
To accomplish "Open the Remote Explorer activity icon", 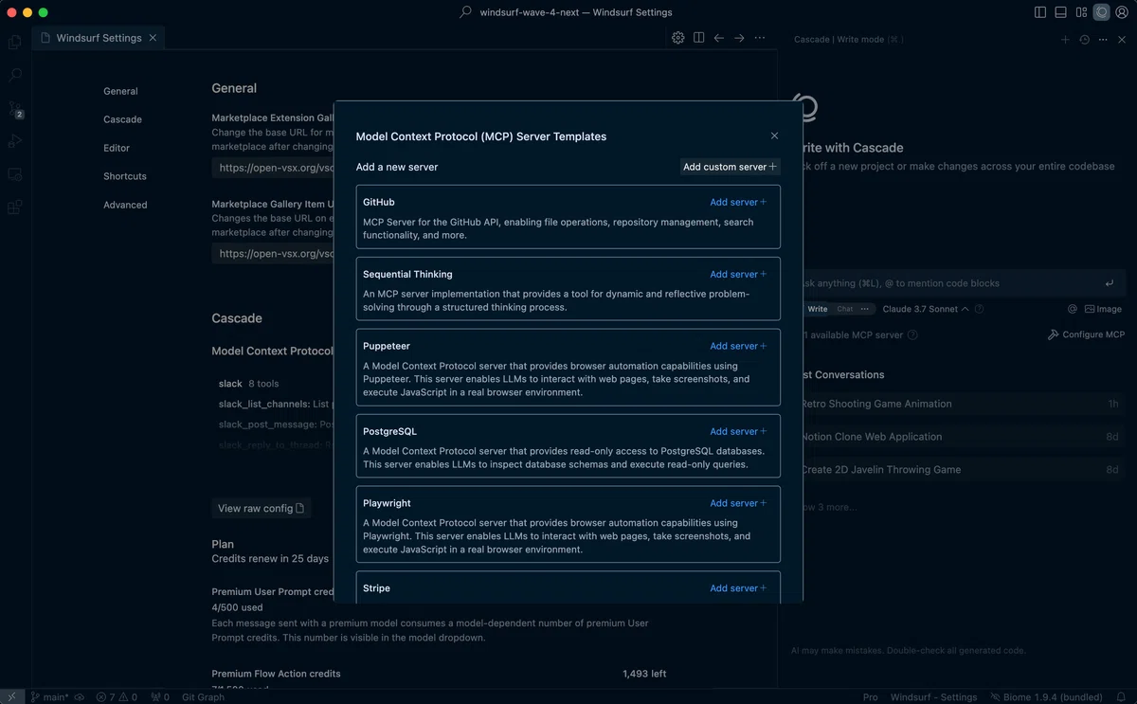I will pos(14,174).
